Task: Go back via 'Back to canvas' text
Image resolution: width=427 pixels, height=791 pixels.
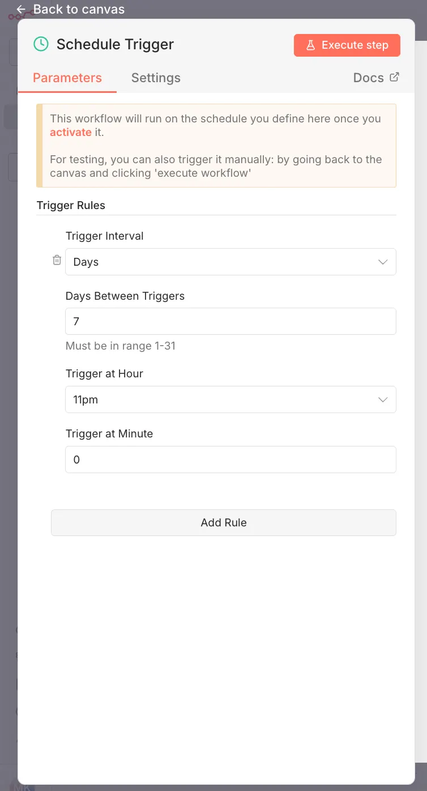Action: point(79,10)
